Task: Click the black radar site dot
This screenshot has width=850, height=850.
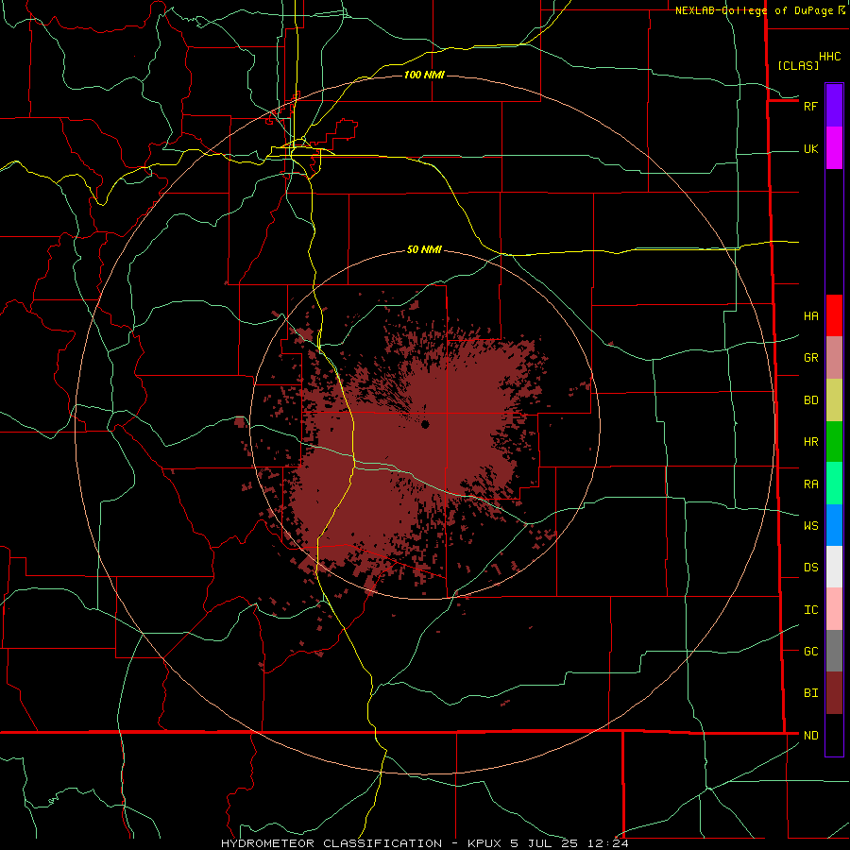Action: (426, 424)
